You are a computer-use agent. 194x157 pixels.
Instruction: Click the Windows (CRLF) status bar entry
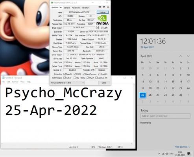[x=105, y=147]
